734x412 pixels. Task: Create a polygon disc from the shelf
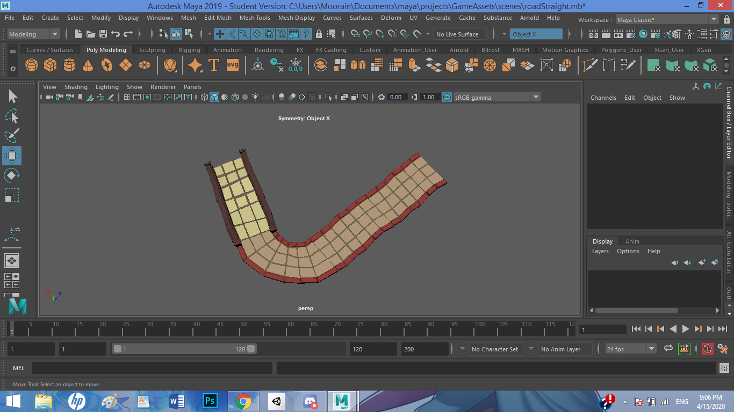(x=145, y=65)
